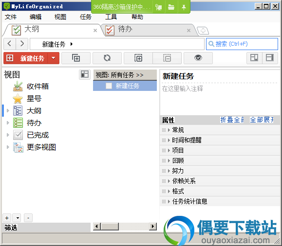Screen dimensions: 282x246
Task: Click the 360 sandbox pin icon
Action: [x=184, y=7]
